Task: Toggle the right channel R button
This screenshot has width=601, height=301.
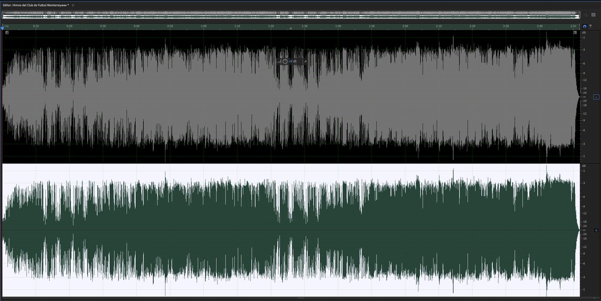Action: (x=596, y=230)
